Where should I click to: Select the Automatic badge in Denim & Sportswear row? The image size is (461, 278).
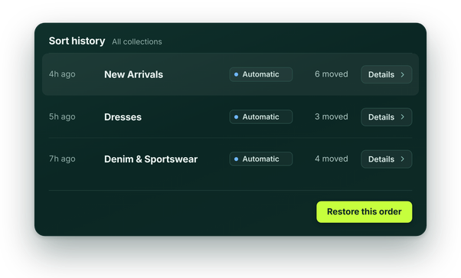(261, 159)
